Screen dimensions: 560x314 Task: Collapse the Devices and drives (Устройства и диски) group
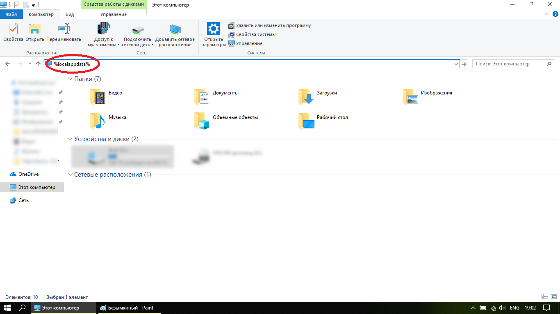tap(71, 139)
